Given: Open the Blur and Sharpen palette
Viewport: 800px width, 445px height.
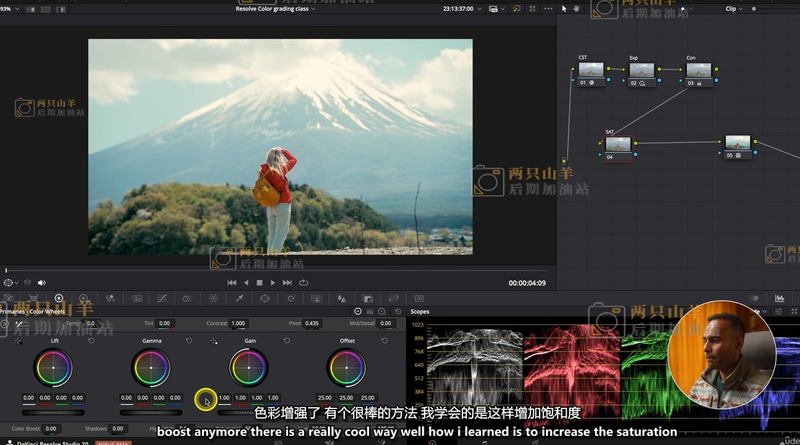Looking at the screenshot, I should [341, 299].
